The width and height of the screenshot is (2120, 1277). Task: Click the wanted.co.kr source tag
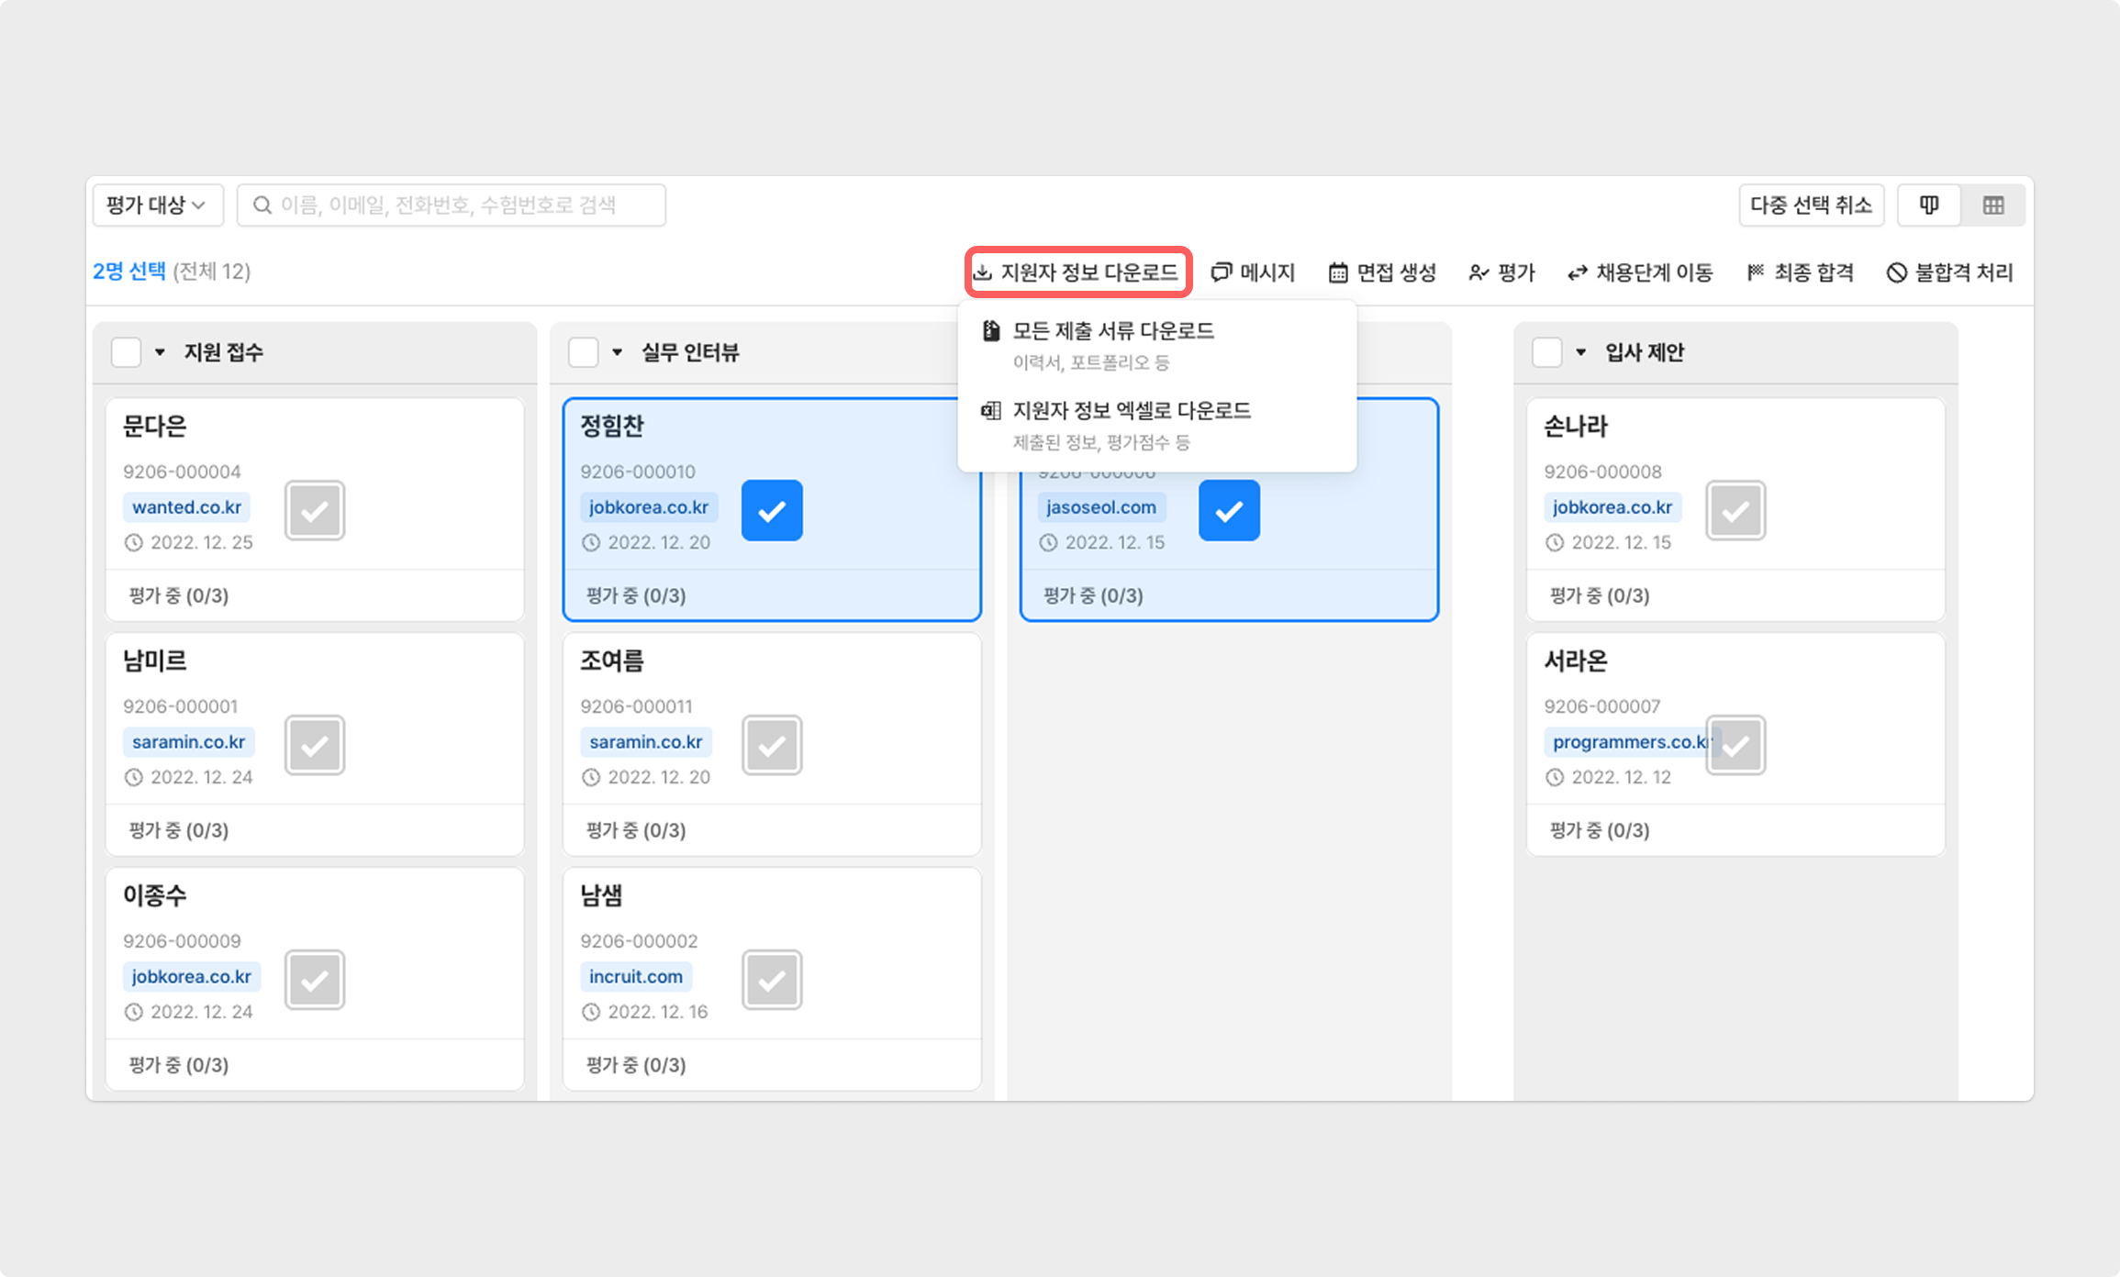186,507
